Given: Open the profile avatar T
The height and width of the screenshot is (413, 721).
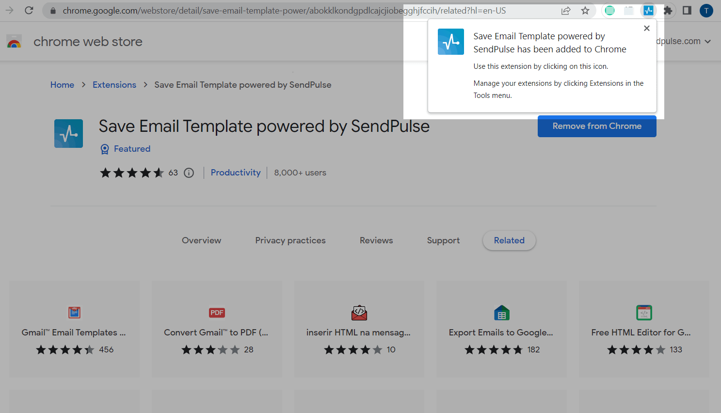Looking at the screenshot, I should tap(706, 11).
